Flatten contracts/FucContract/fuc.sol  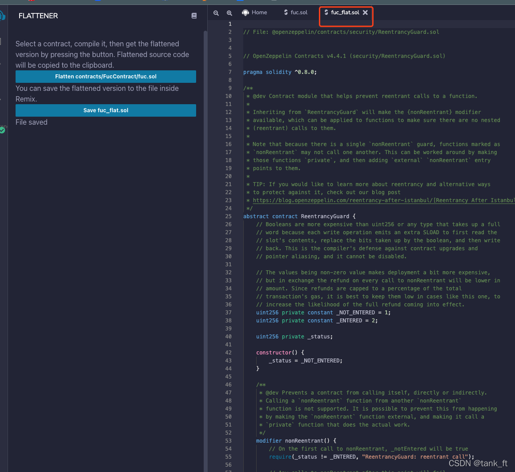coord(106,77)
